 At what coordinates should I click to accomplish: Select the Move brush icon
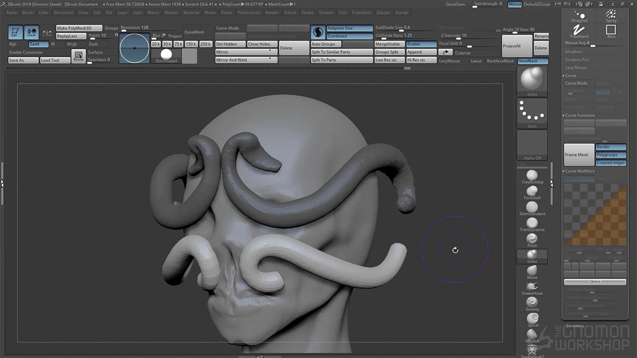pyautogui.click(x=532, y=271)
